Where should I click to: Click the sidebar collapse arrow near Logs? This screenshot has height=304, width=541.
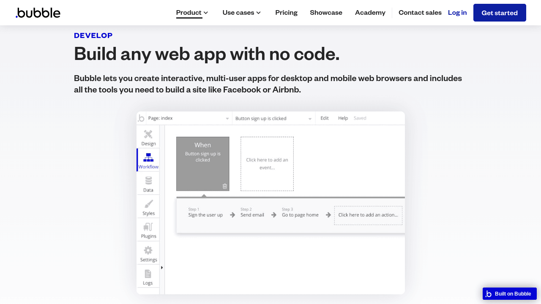[162, 267]
